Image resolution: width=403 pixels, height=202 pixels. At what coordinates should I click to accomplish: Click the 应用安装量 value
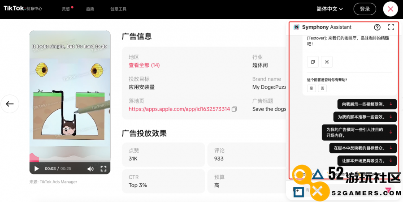(142, 87)
